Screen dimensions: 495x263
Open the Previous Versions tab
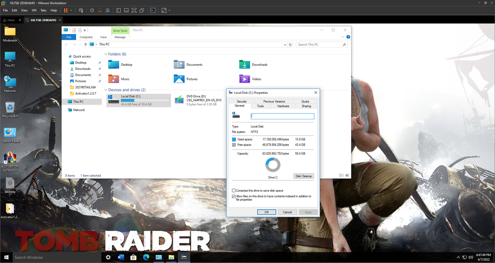tap(274, 102)
